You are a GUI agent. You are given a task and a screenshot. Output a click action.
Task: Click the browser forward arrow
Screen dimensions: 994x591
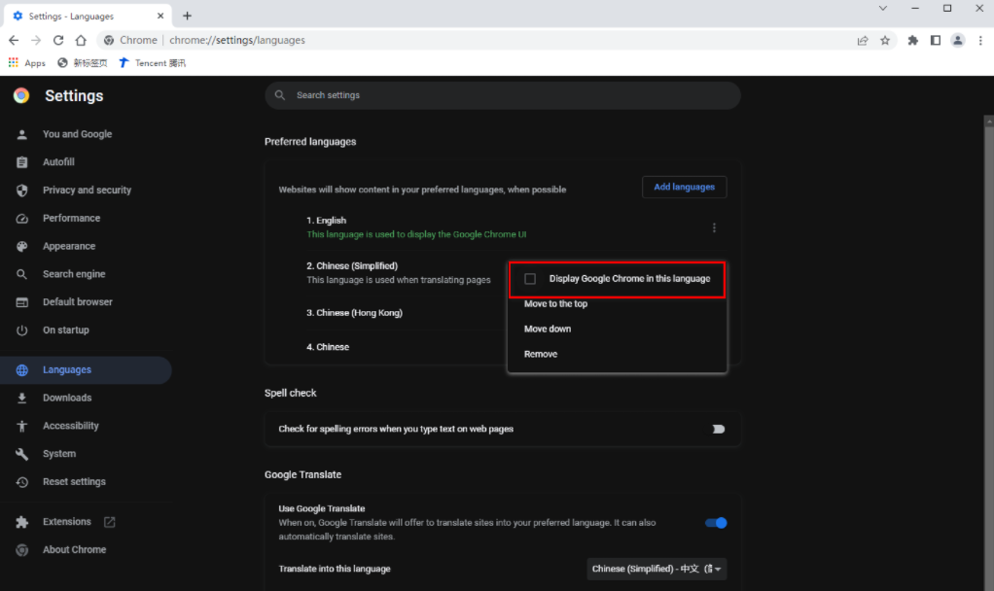click(36, 40)
